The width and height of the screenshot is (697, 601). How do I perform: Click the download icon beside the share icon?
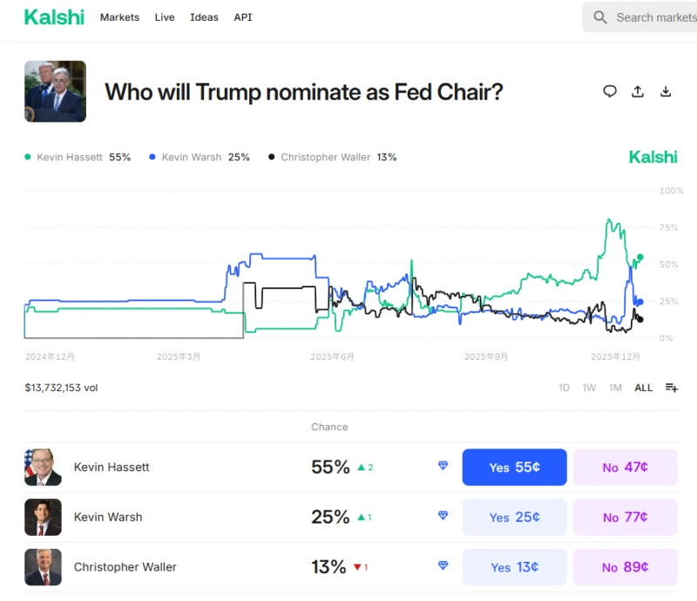665,91
